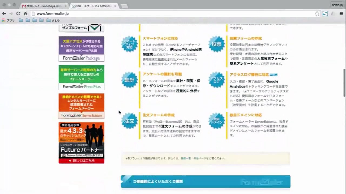The height and width of the screenshot is (194, 346).
Task: Click 詳しくはこちら on partner banner
Action: (81, 161)
